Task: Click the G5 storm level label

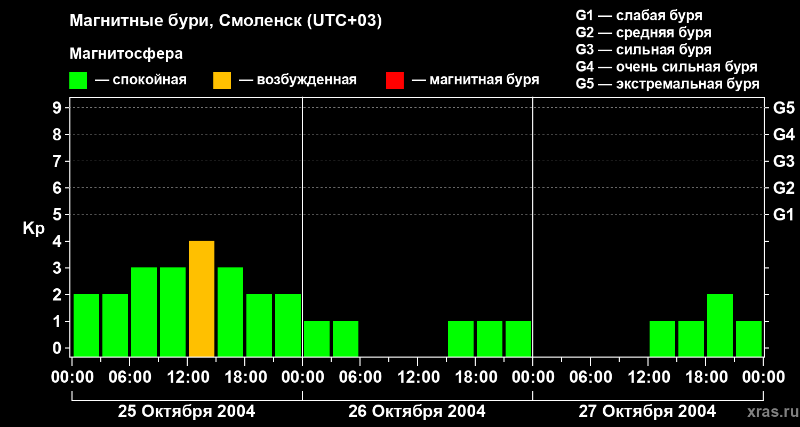Action: [783, 108]
